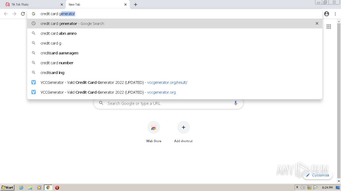The width and height of the screenshot is (341, 191).
Task: Open the Windows Start menu
Action: click(7, 187)
